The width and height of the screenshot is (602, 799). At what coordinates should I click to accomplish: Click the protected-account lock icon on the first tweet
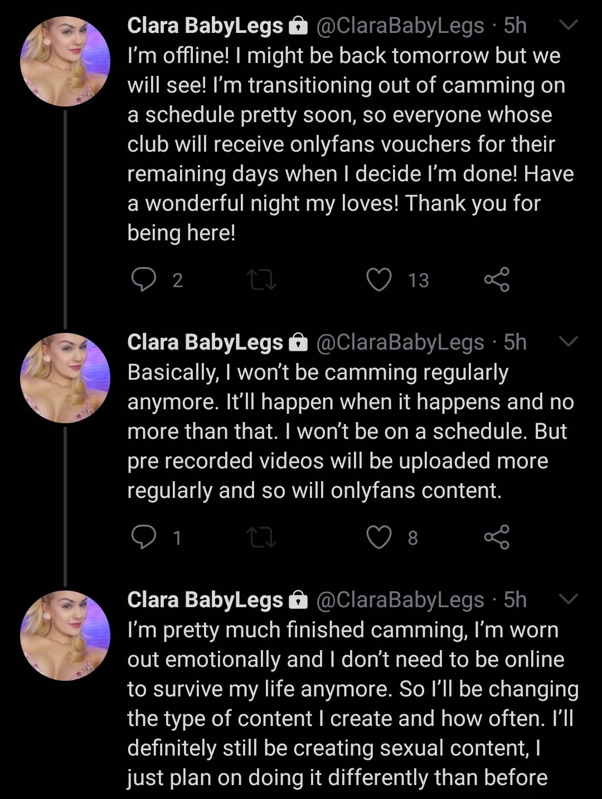(x=299, y=25)
